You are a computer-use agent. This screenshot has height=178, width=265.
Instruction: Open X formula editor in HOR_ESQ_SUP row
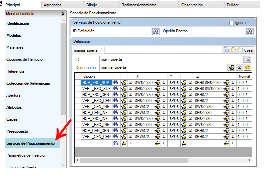click(x=124, y=83)
